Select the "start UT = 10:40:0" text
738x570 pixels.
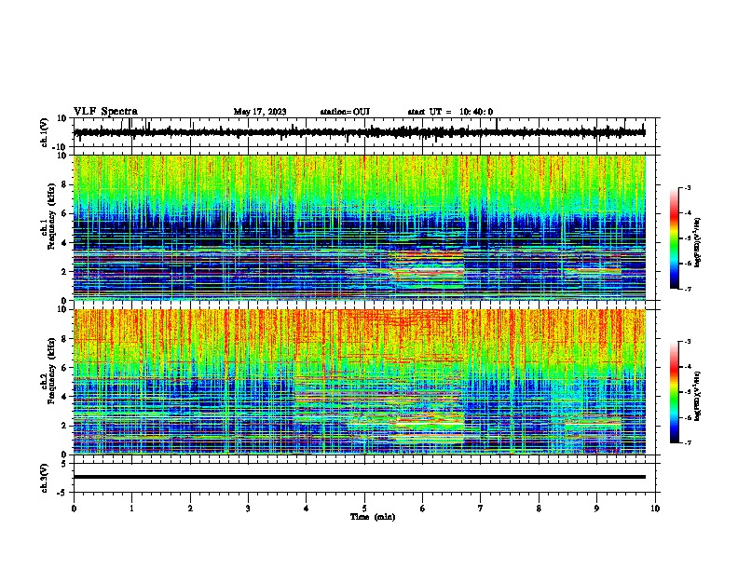[x=450, y=112]
